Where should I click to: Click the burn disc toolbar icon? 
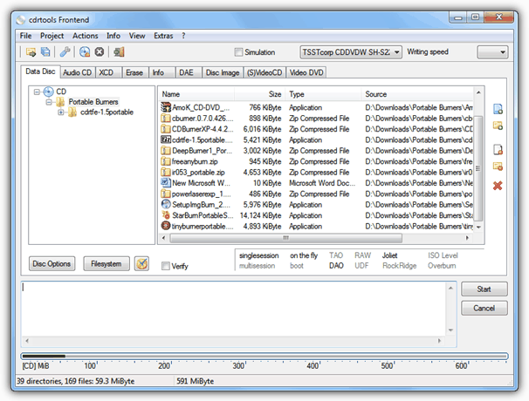tap(85, 52)
